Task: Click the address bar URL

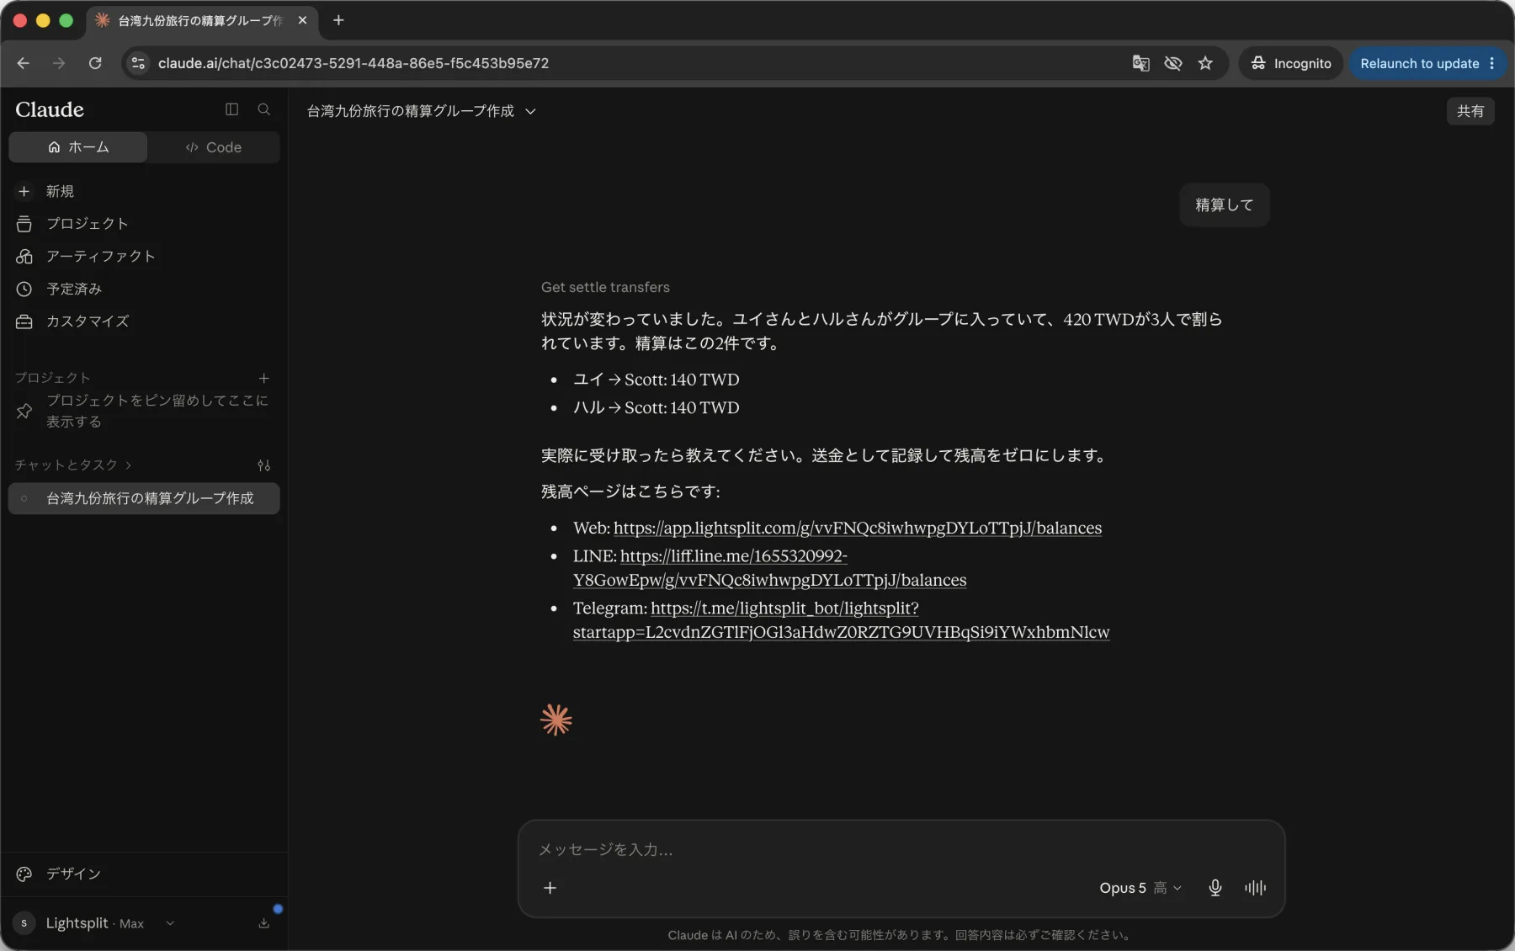Action: coord(353,63)
